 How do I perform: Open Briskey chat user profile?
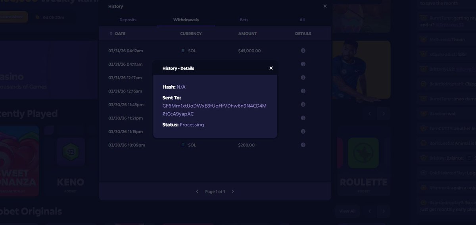pos(438,158)
